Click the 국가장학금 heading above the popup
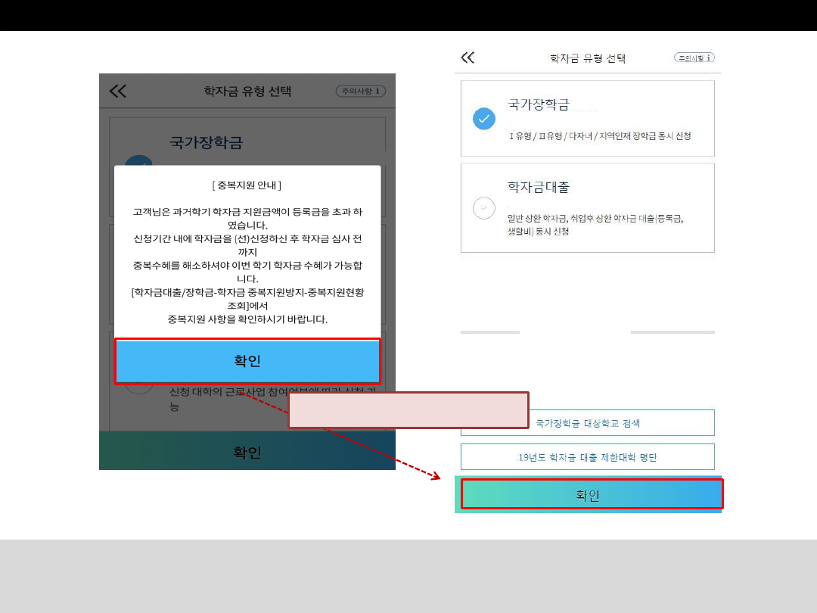817x613 pixels. click(206, 142)
